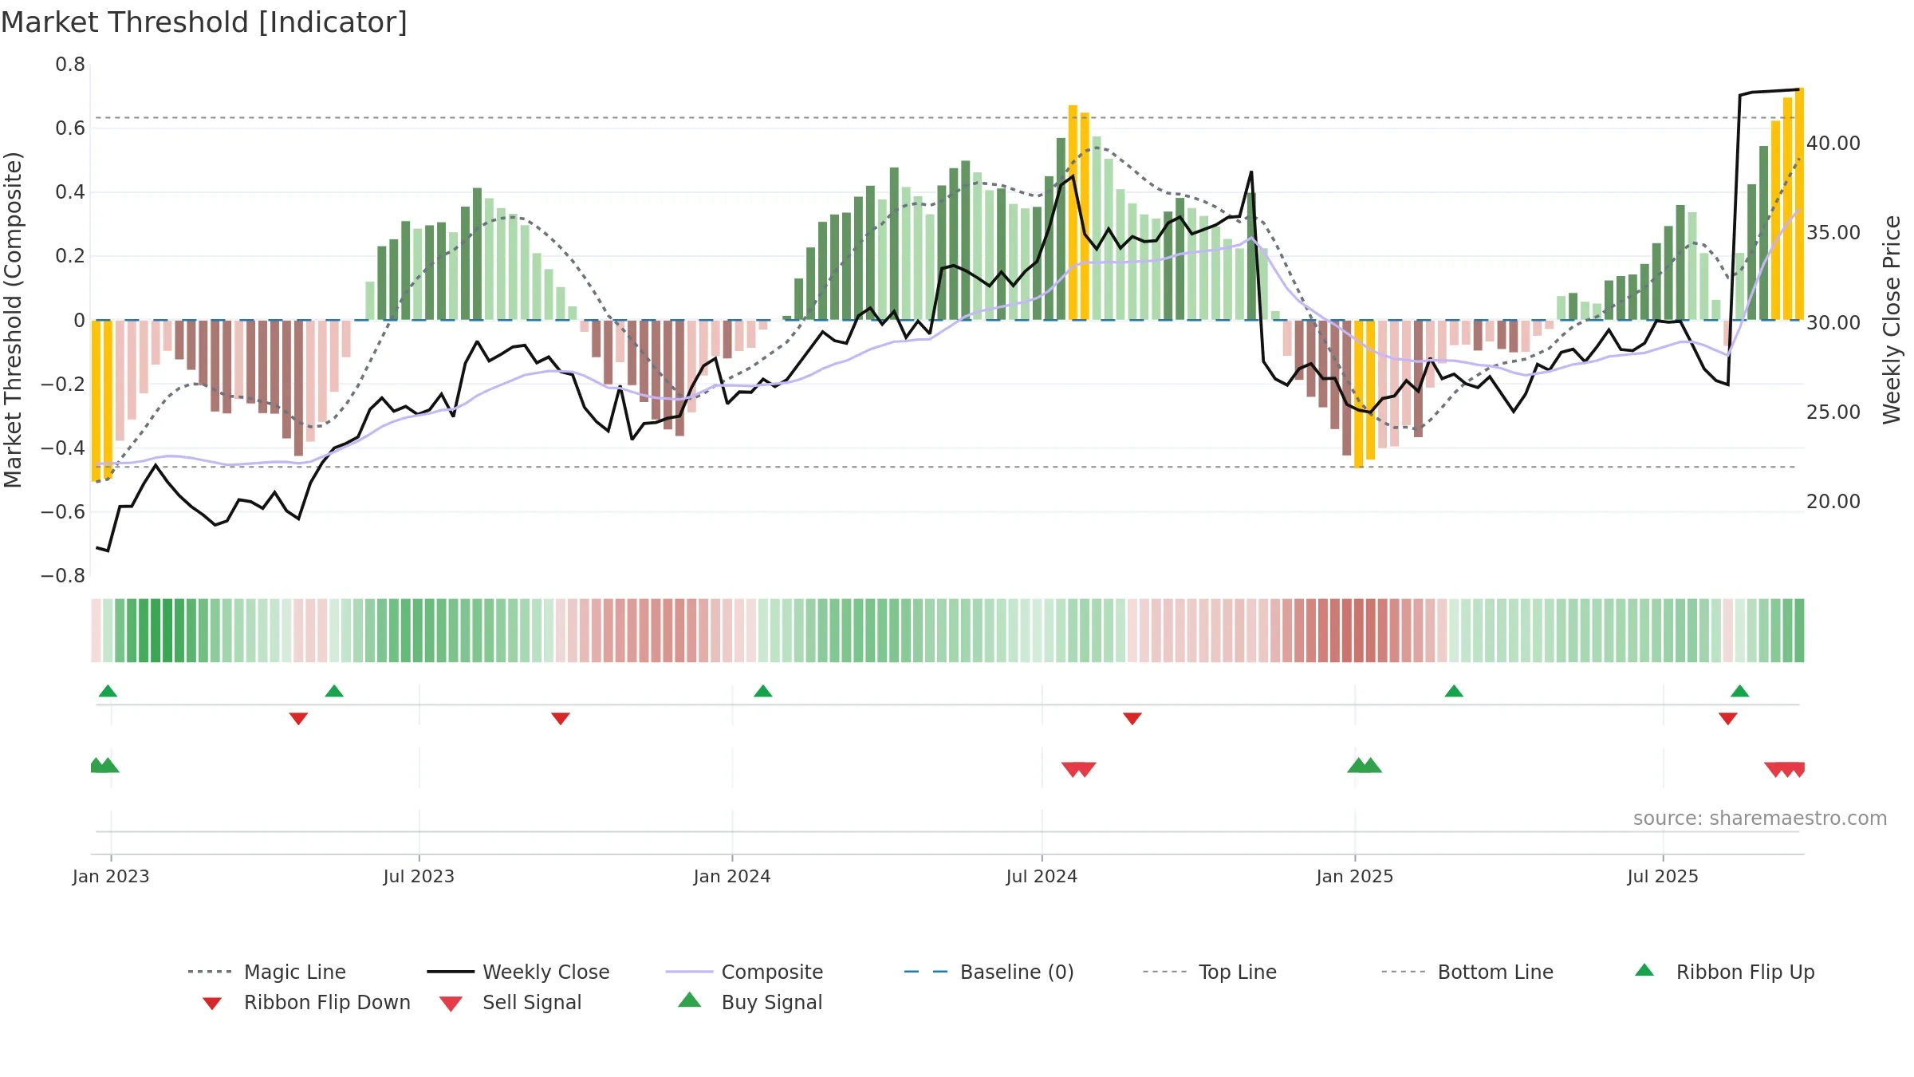Click the 35.00 price axis label
This screenshot has width=1914, height=1077.
[x=1833, y=232]
